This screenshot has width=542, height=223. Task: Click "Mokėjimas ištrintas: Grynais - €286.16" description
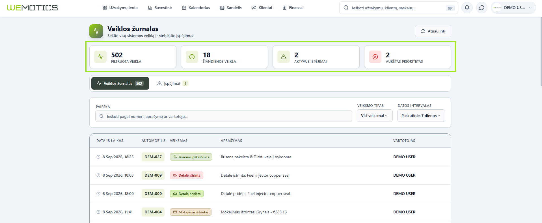click(x=254, y=212)
